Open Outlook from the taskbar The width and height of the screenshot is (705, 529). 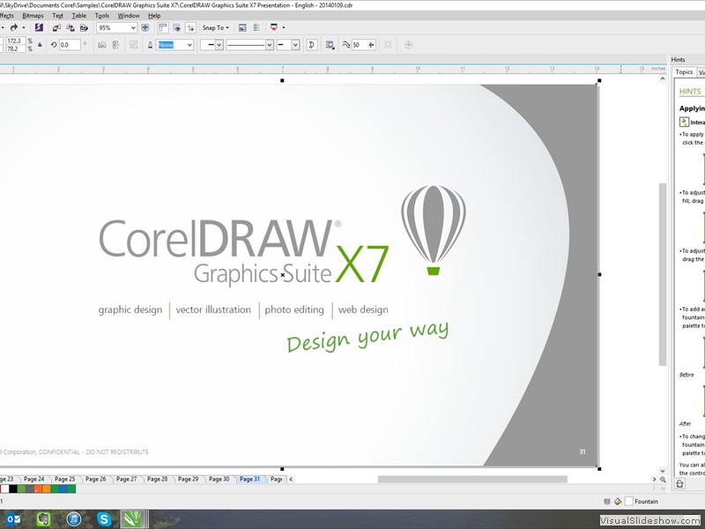click(12, 519)
